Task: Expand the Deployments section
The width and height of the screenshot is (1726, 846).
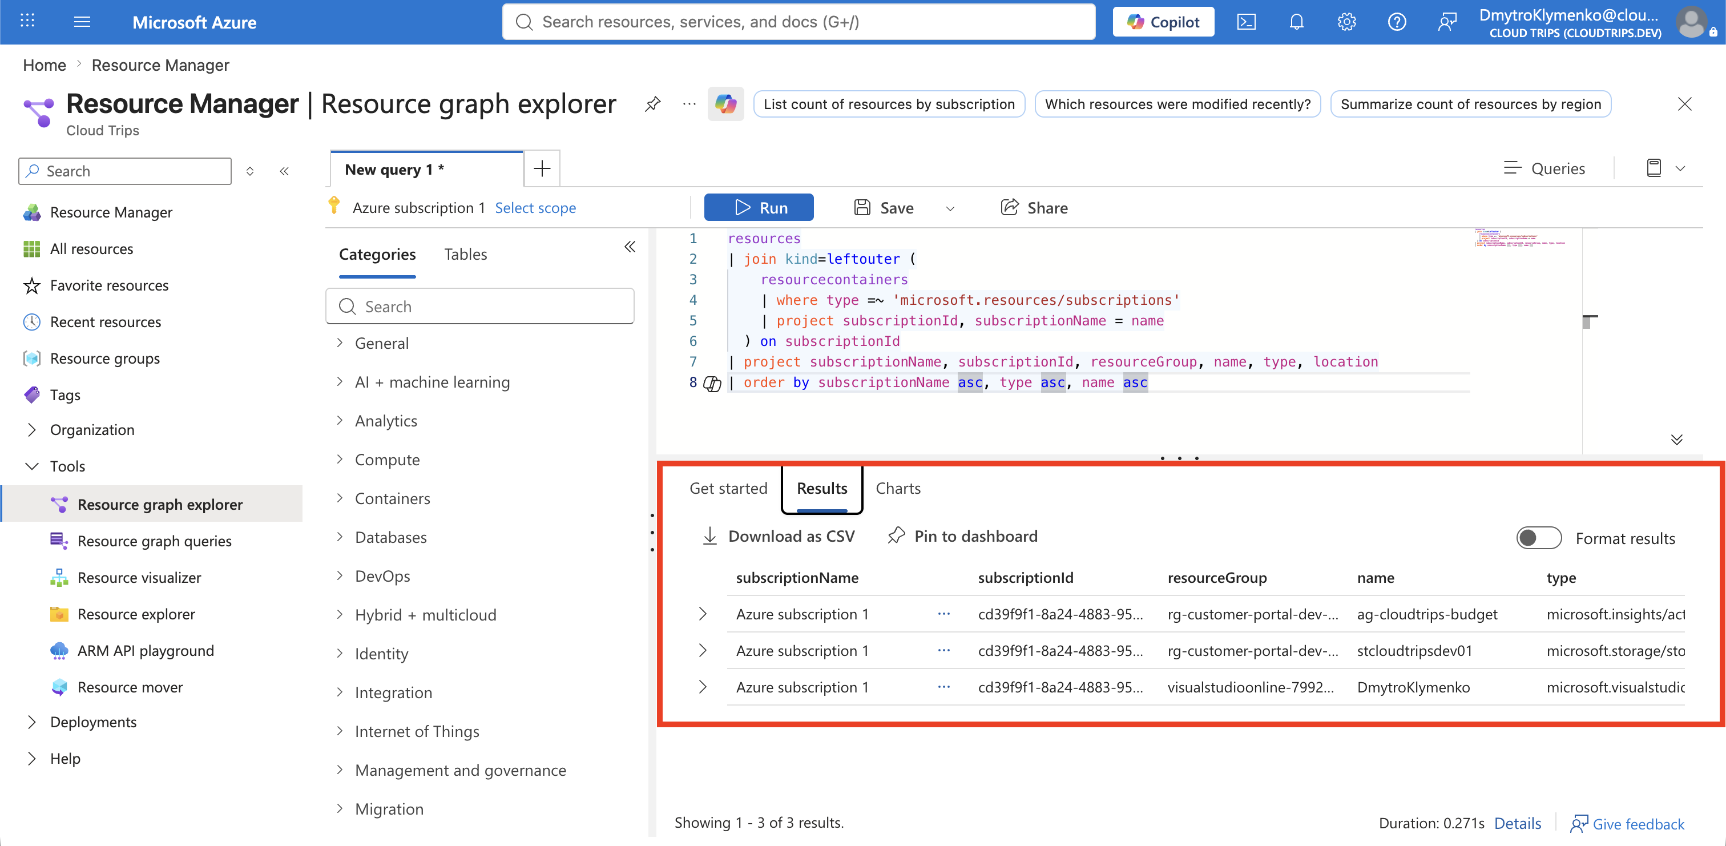Action: click(31, 722)
